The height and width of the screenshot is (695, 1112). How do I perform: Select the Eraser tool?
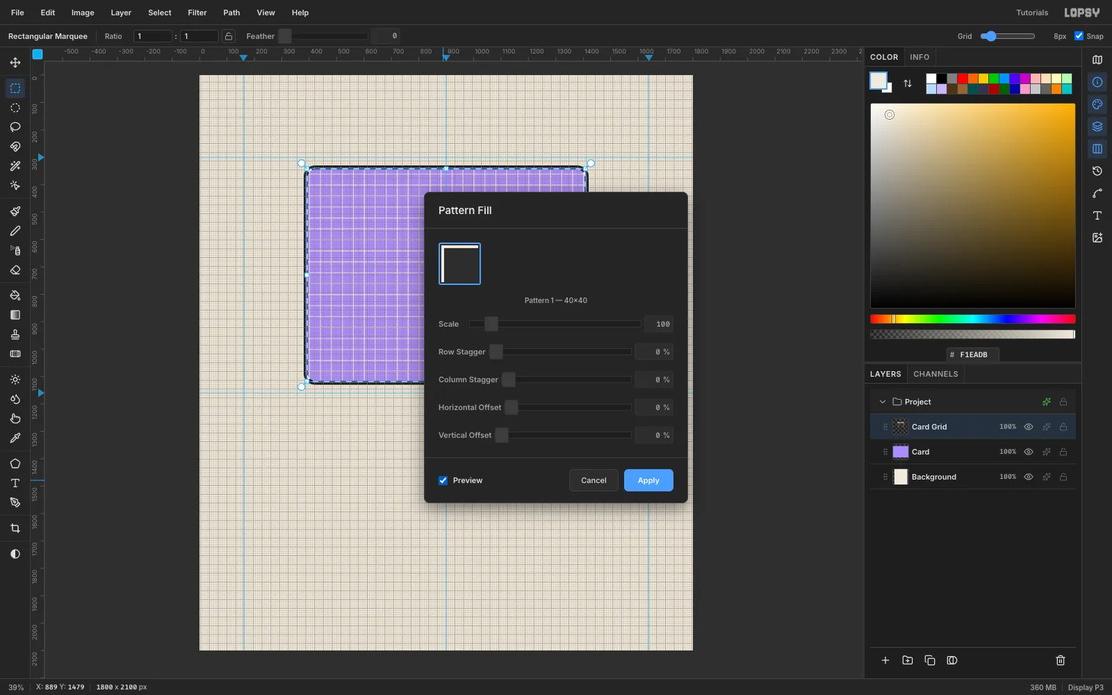(15, 270)
